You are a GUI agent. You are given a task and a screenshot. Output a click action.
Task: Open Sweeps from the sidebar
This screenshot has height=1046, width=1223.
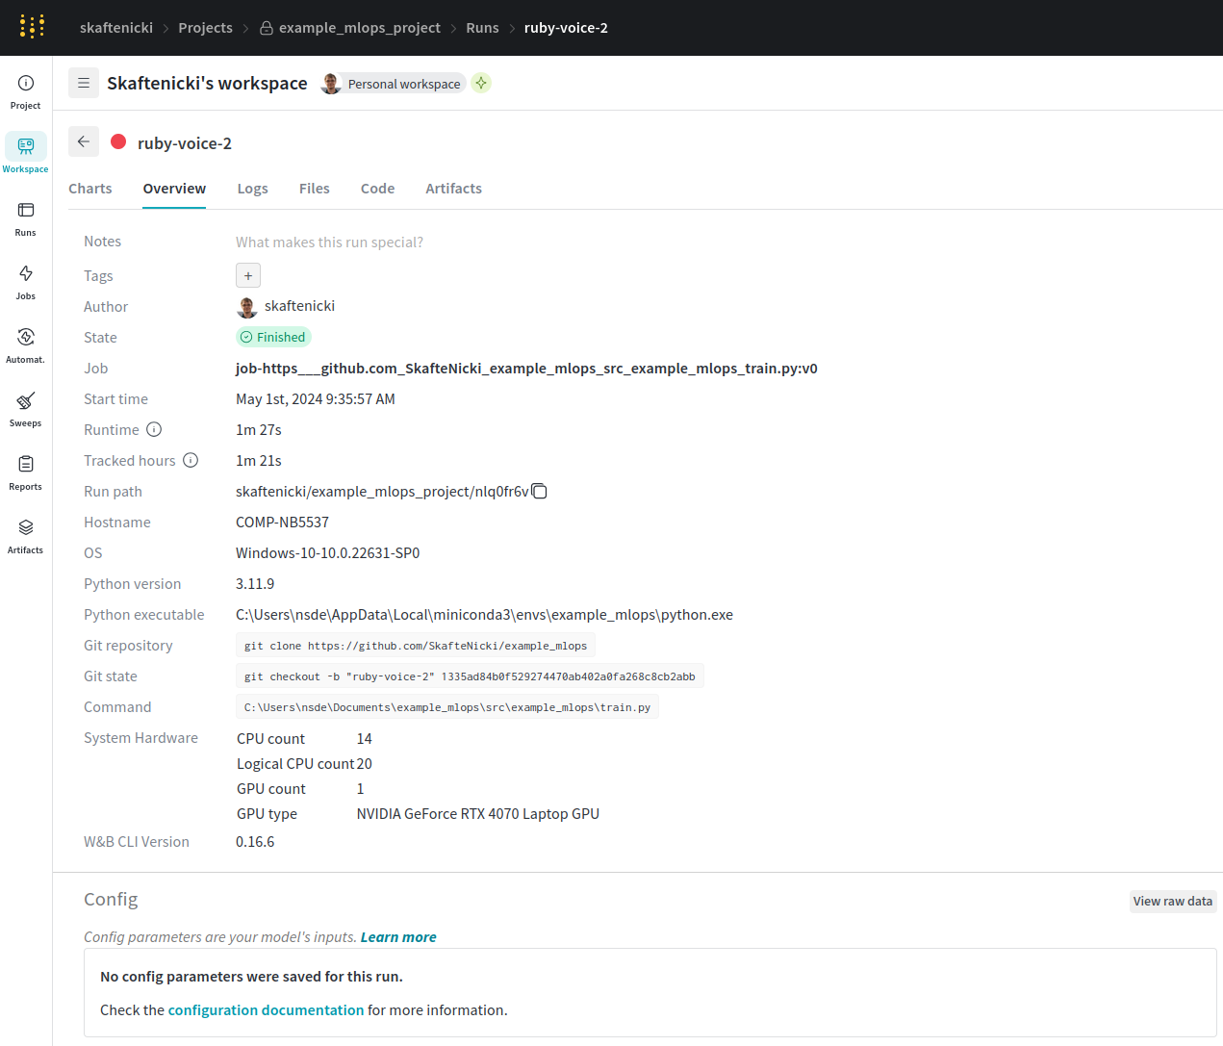(x=26, y=401)
